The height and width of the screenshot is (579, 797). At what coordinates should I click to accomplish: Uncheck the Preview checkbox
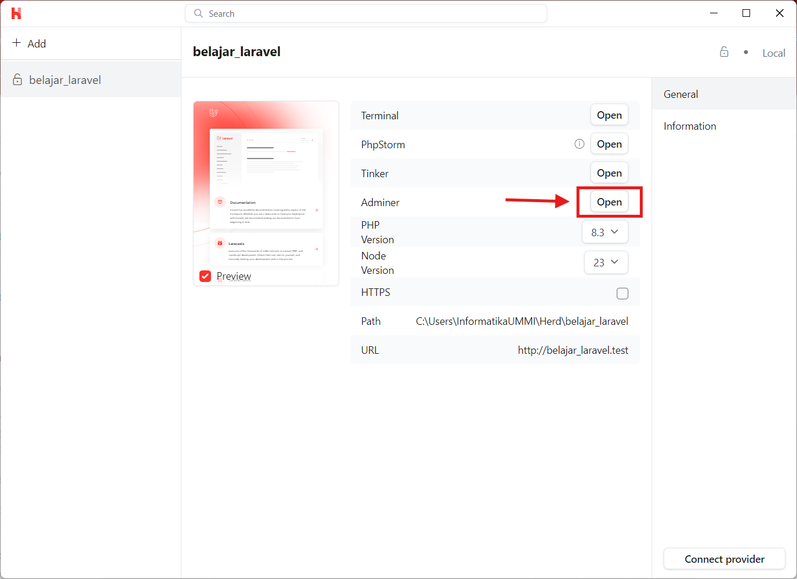[205, 276]
